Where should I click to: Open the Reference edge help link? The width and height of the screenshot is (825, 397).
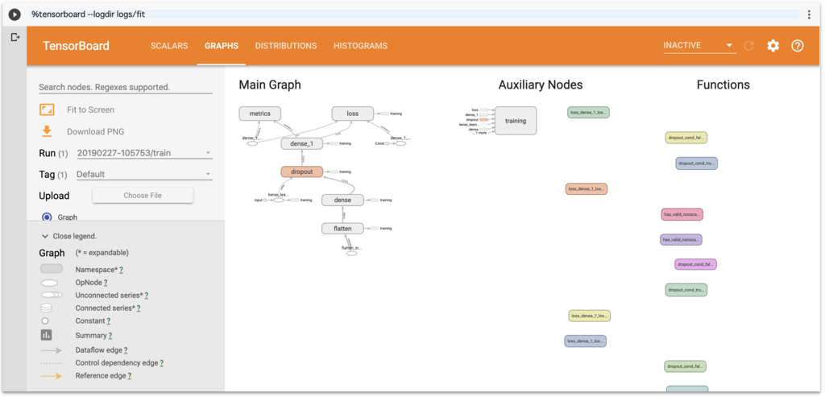130,376
